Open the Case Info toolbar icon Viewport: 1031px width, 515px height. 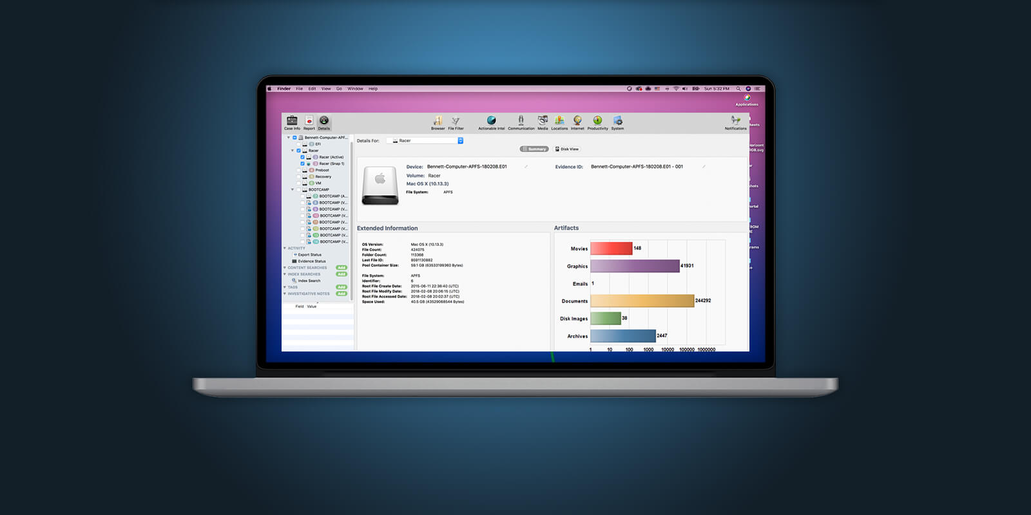point(292,122)
